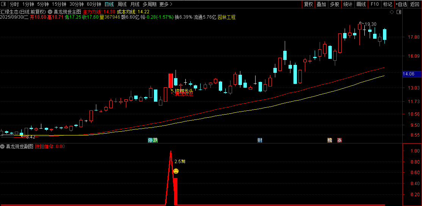This screenshot has width=422, height=206.
Task: Select the 周线 weekly chart tab
Action: (x=122, y=4)
